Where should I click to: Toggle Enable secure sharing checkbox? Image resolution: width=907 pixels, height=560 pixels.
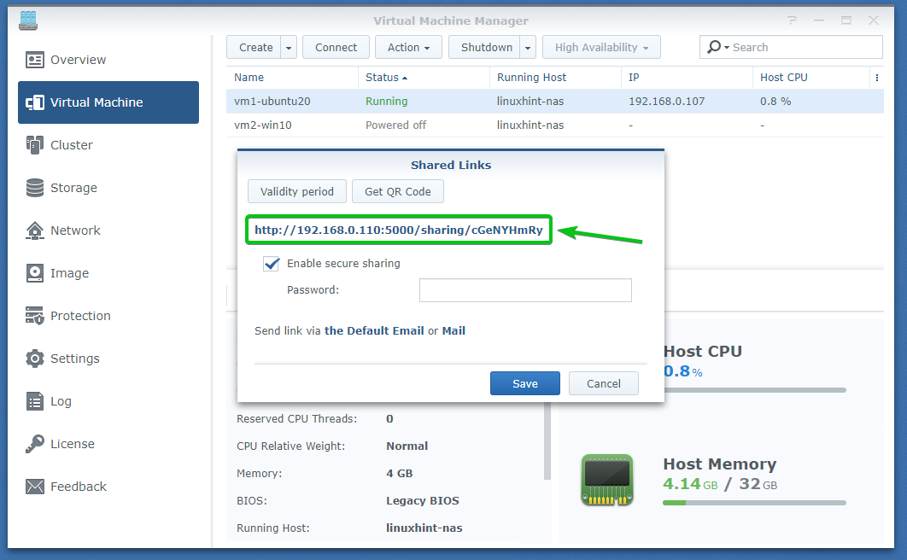coord(271,264)
